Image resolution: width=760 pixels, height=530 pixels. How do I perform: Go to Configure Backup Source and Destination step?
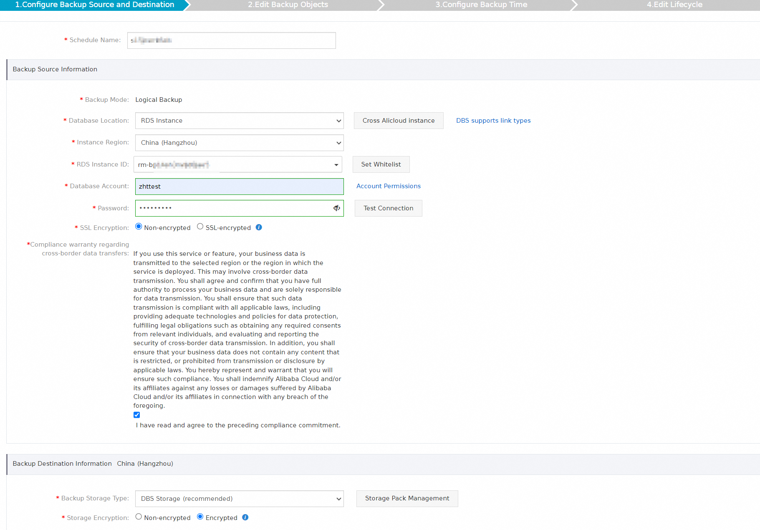[95, 5]
